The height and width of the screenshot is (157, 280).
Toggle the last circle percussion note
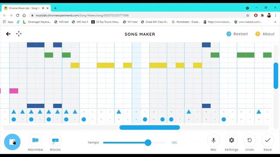[224, 119]
